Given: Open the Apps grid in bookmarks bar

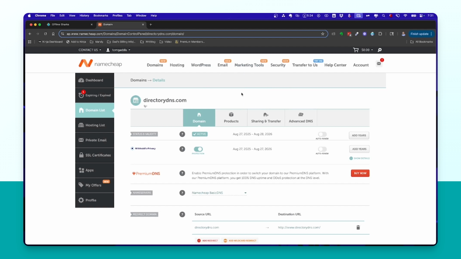Looking at the screenshot, I should [x=30, y=42].
